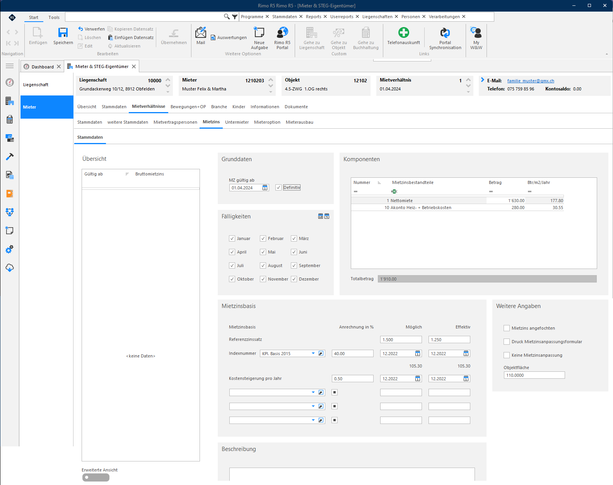Viewport: 613px width, 485px height.
Task: Open the sidebar hammer icon
Action: [10, 157]
